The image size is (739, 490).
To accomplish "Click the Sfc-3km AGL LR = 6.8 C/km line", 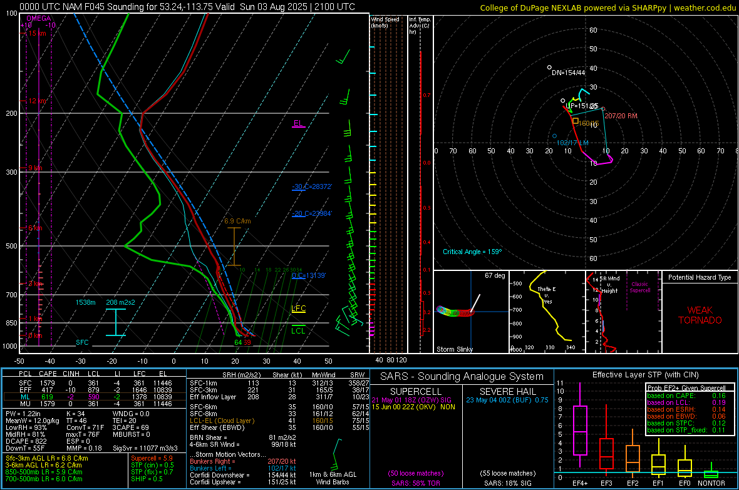I will pos(47,458).
